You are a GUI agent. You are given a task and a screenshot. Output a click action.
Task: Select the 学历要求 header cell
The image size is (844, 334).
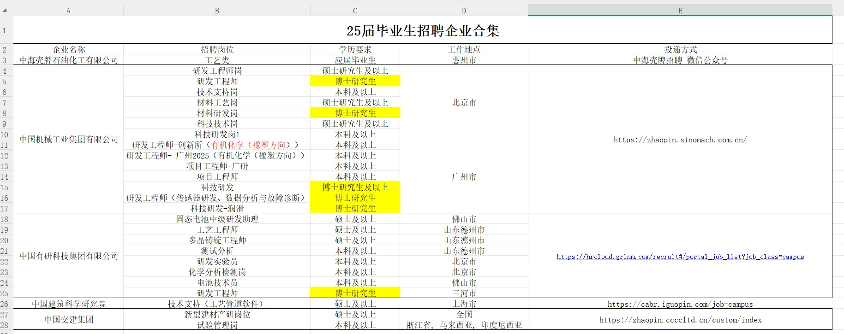point(355,49)
